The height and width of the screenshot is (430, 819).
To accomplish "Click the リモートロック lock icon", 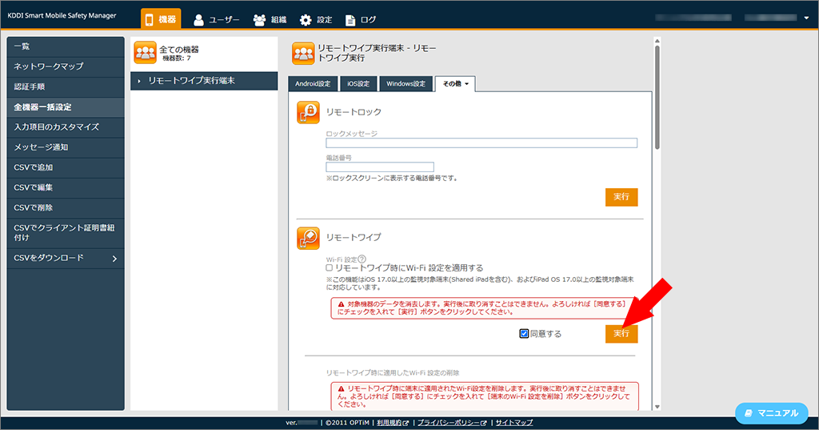I will (x=308, y=112).
